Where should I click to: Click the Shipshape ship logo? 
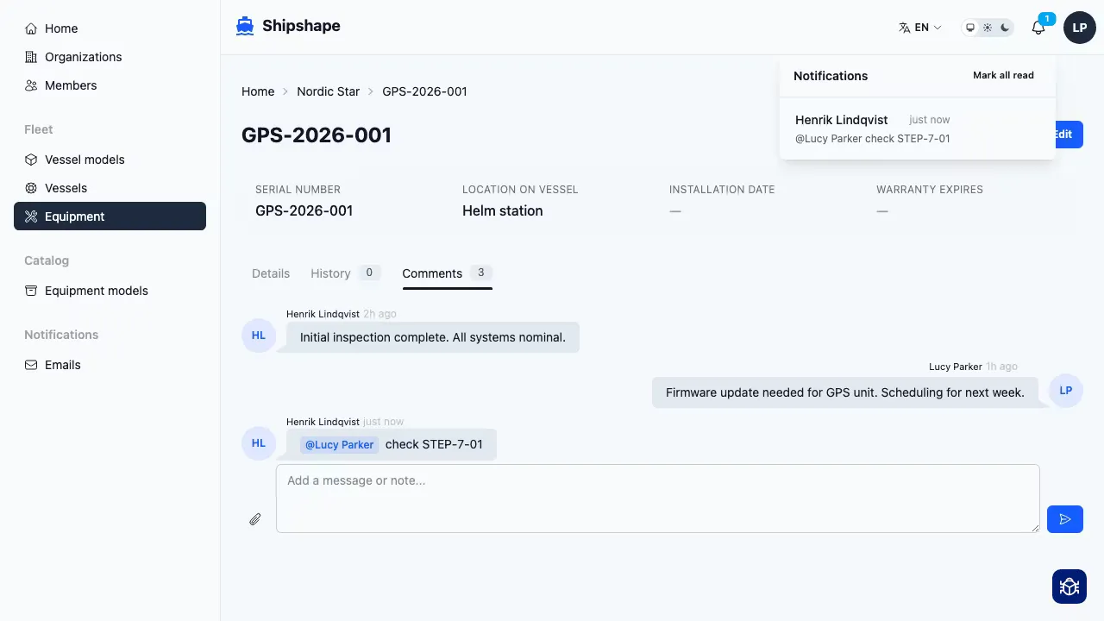(x=245, y=26)
